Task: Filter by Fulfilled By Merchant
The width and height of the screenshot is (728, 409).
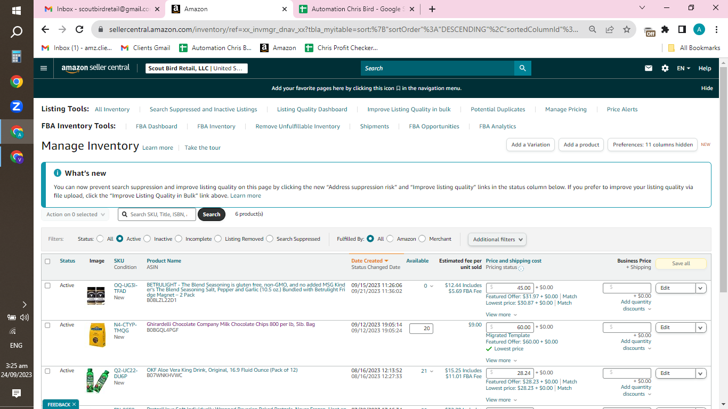Action: coord(423,239)
